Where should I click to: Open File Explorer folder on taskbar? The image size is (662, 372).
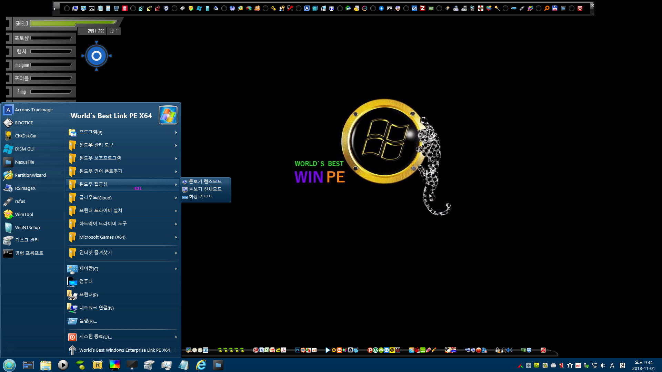[x=46, y=365]
